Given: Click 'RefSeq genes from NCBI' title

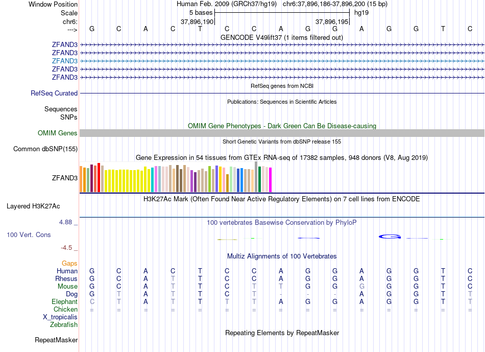Looking at the screenshot, I should pyautogui.click(x=282, y=86).
